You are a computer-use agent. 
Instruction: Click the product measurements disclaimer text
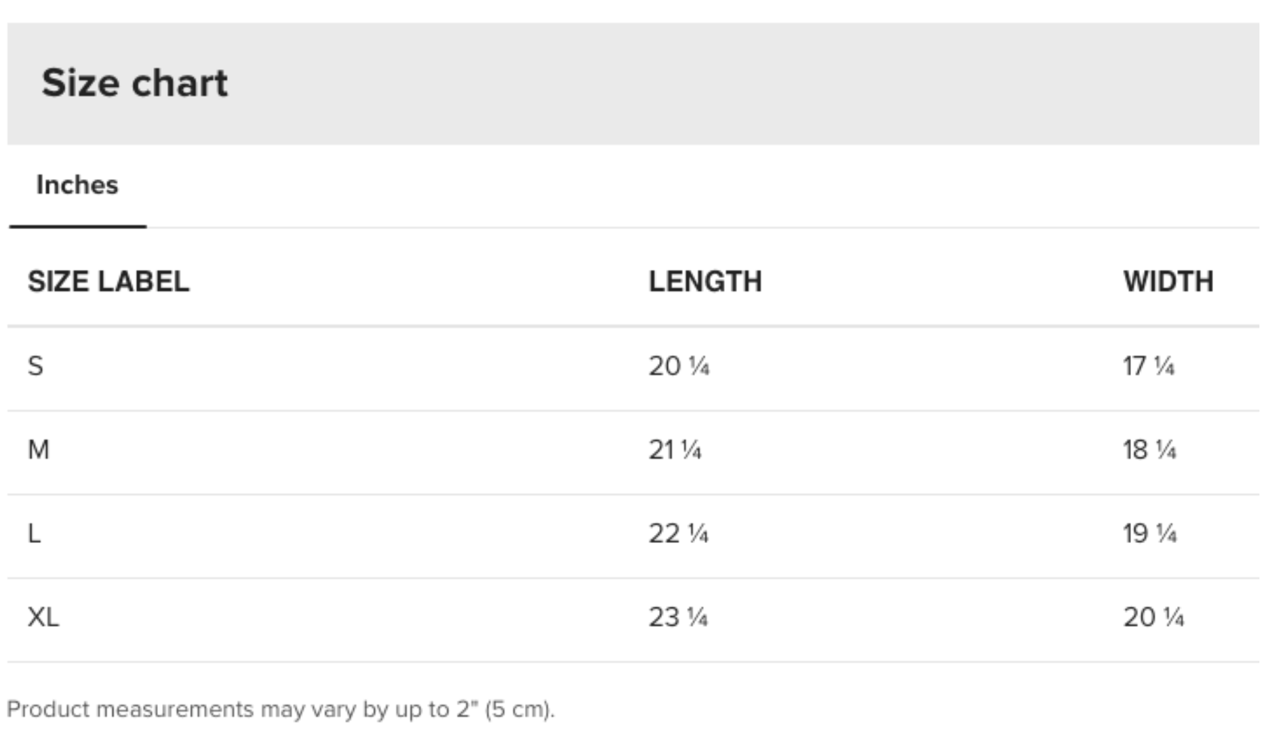[281, 709]
